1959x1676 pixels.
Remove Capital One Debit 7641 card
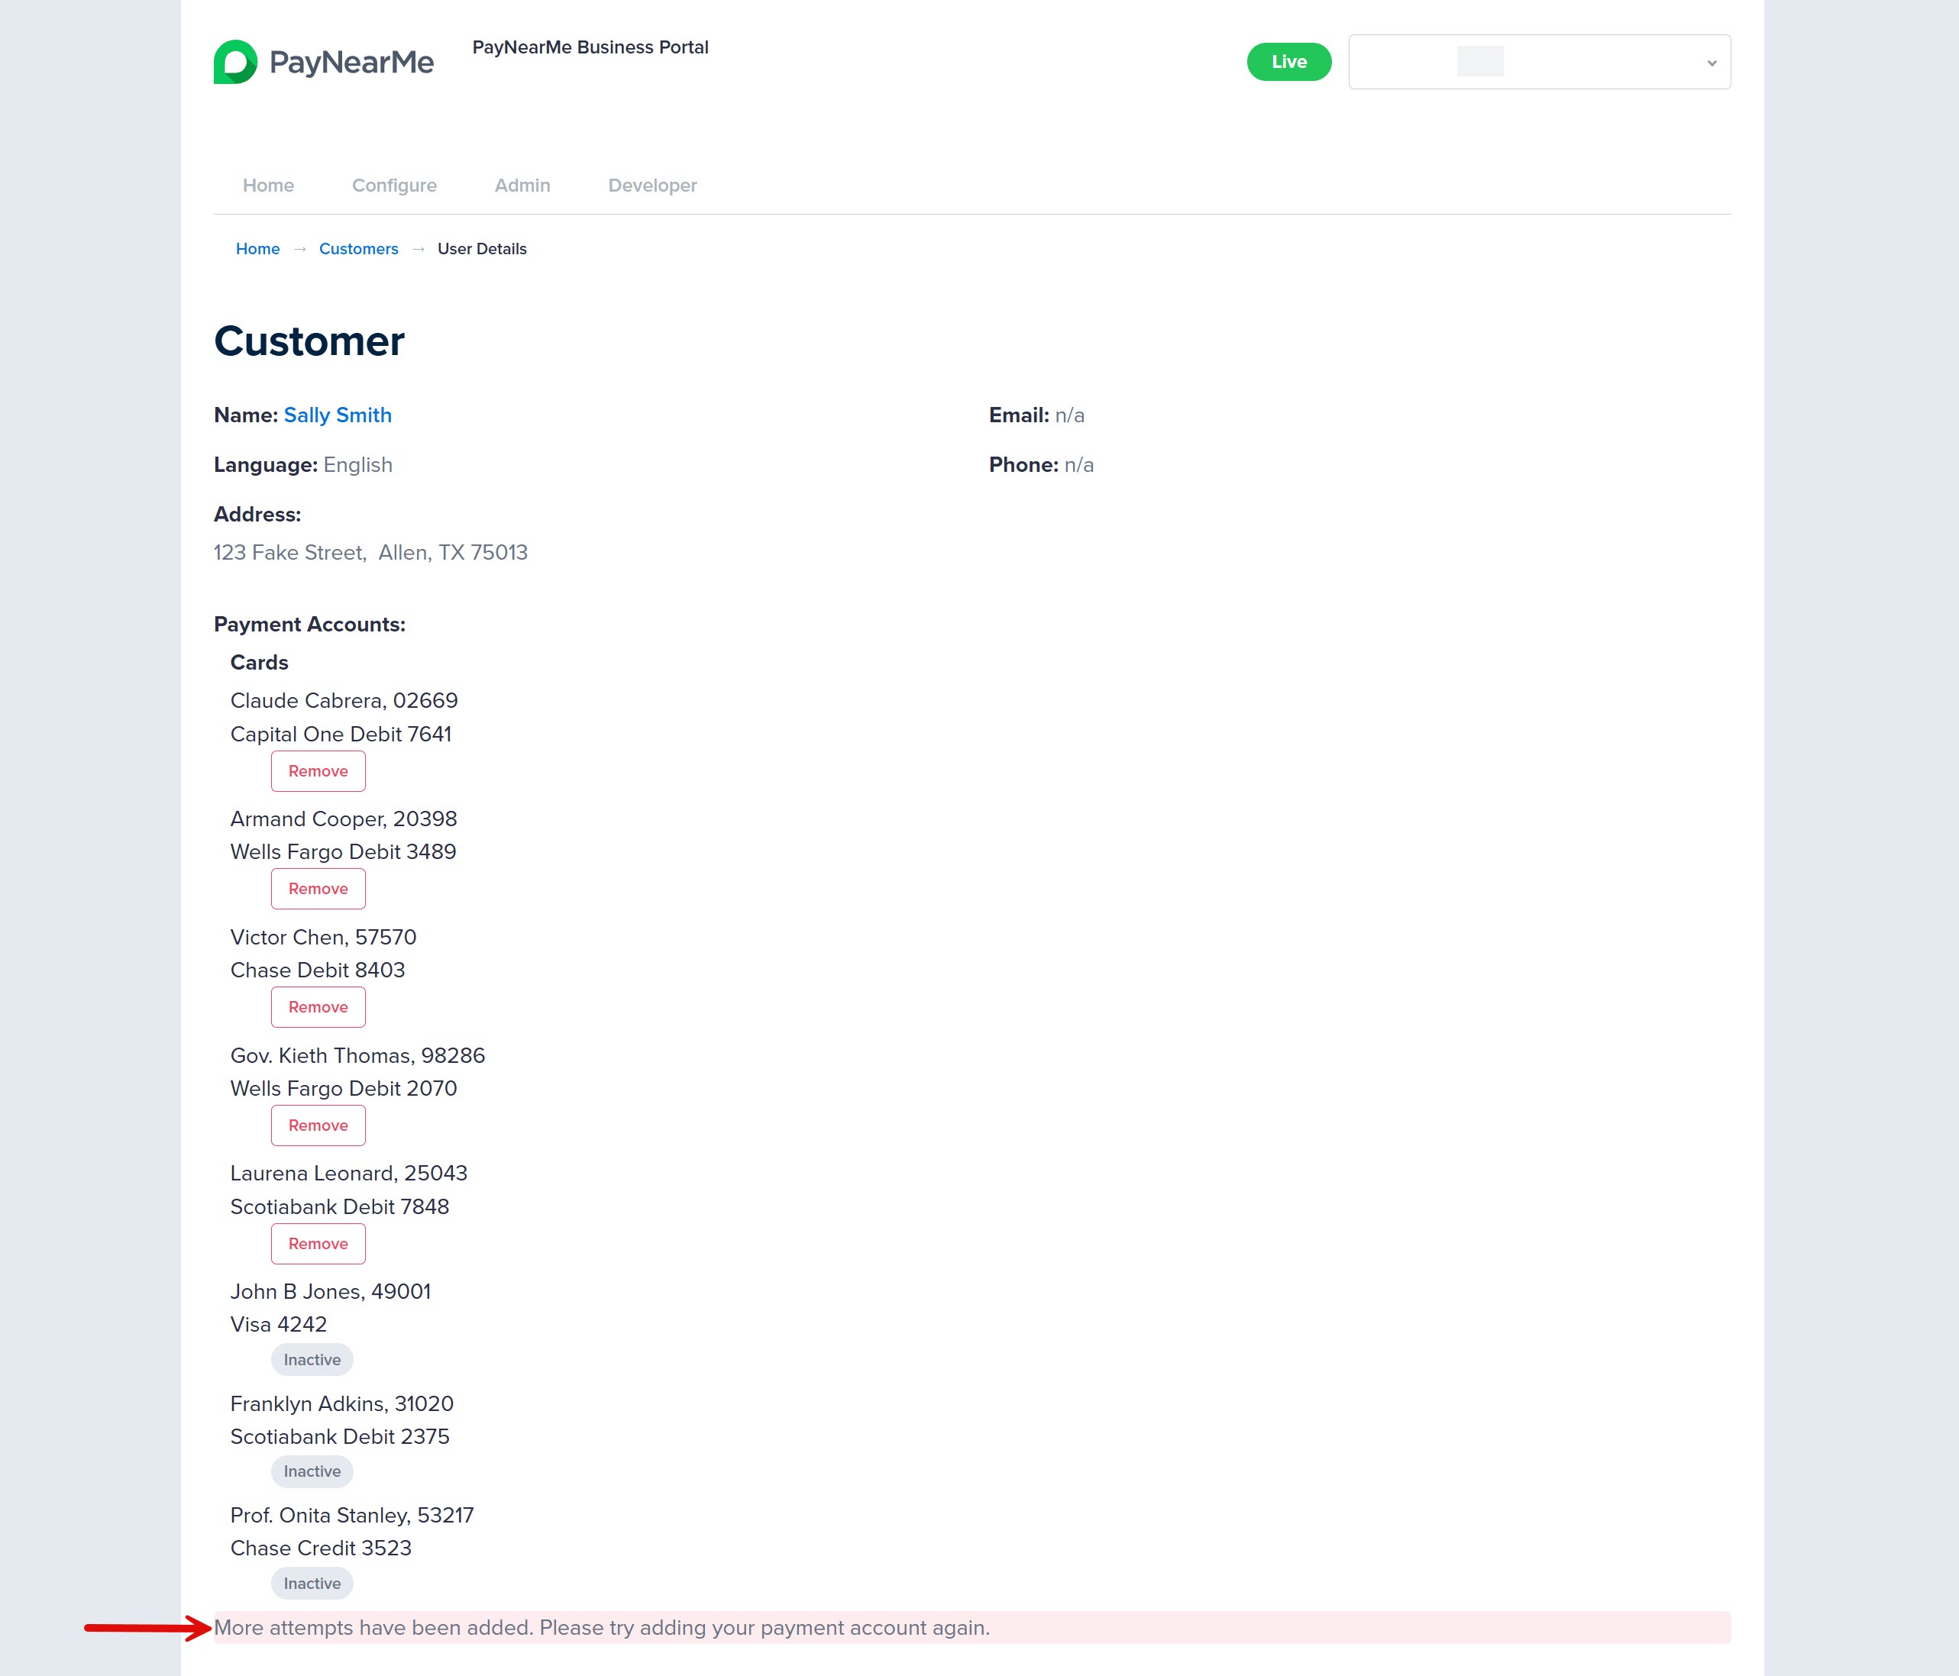coord(318,771)
